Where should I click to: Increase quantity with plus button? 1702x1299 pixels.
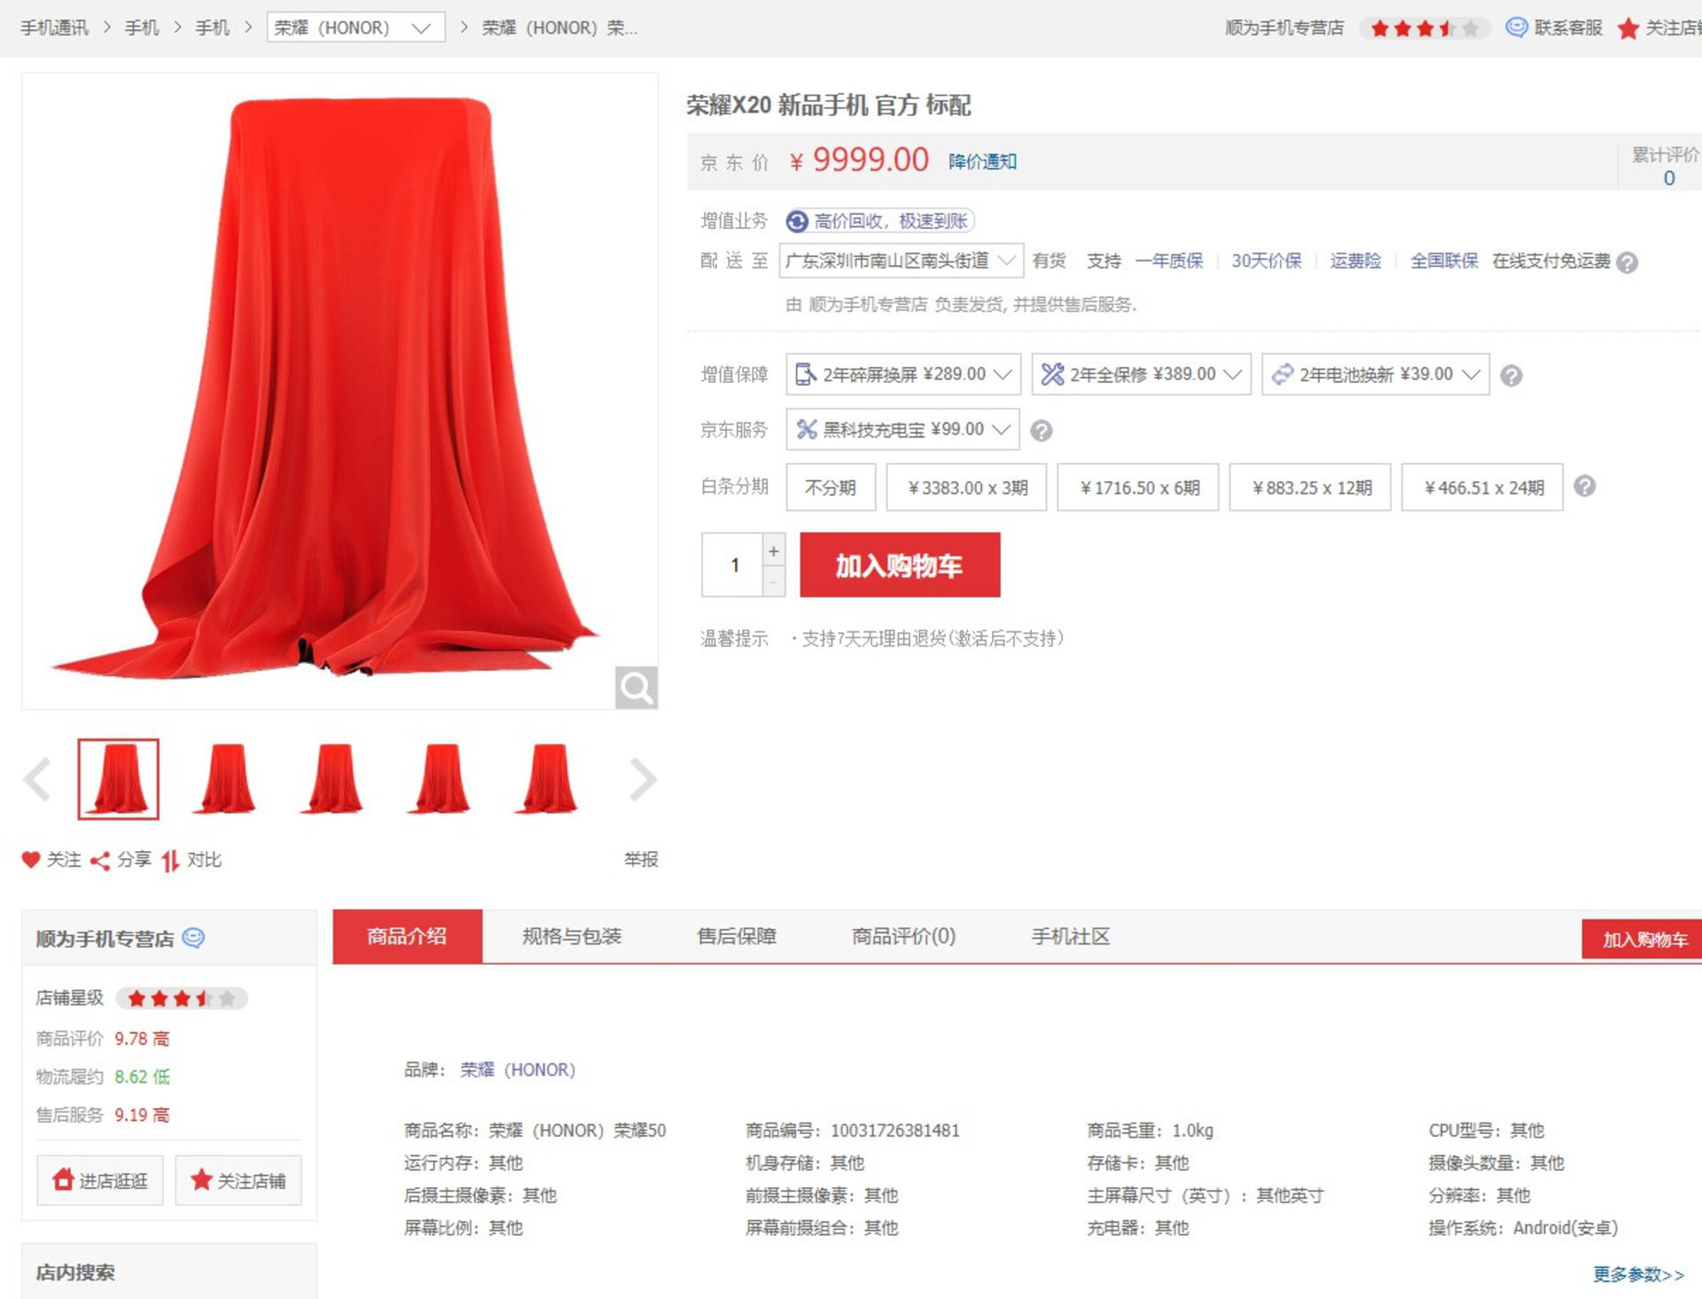pos(774,551)
